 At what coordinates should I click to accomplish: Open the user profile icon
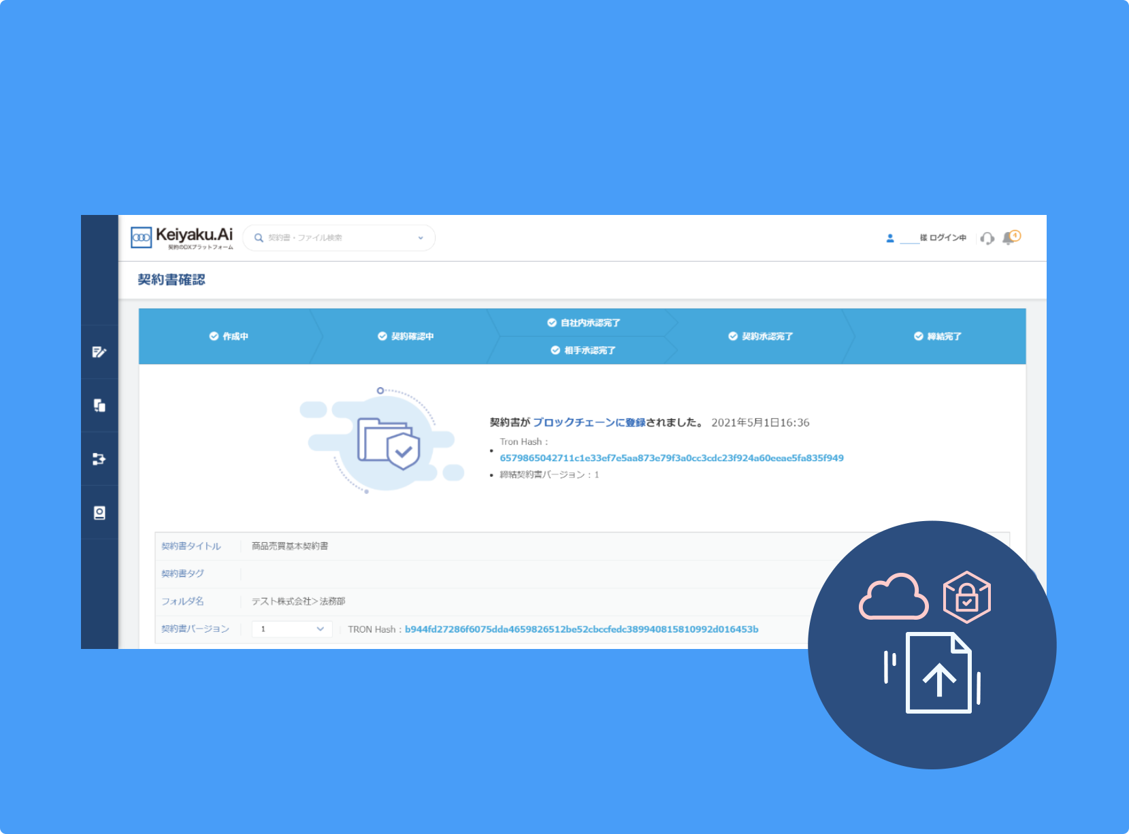pyautogui.click(x=890, y=238)
